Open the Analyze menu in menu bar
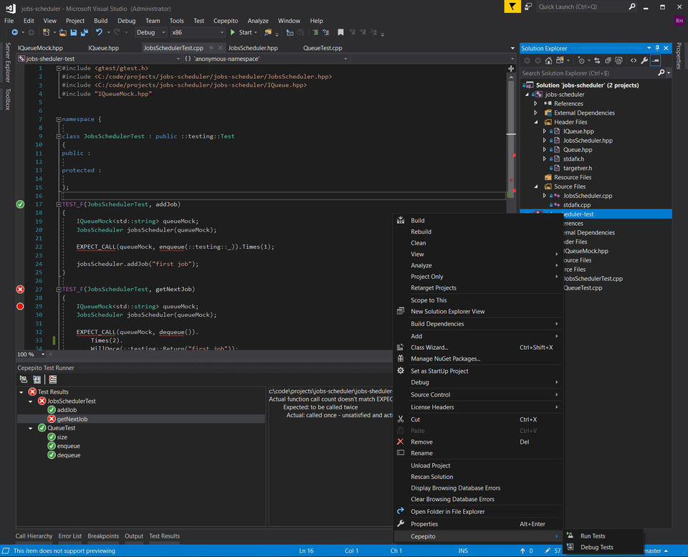This screenshot has height=557, width=688. click(x=258, y=21)
